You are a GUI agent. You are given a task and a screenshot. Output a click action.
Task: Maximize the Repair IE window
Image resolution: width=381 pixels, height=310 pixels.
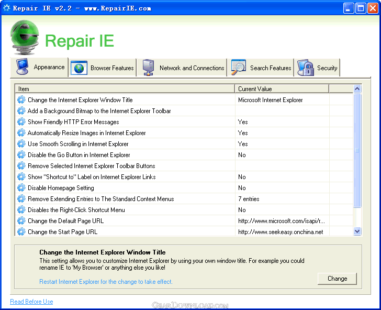361,8
